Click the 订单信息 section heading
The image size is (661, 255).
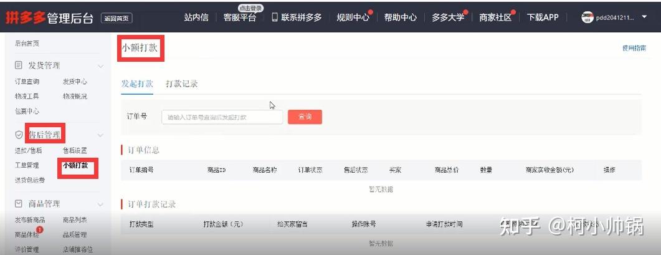[x=144, y=150]
